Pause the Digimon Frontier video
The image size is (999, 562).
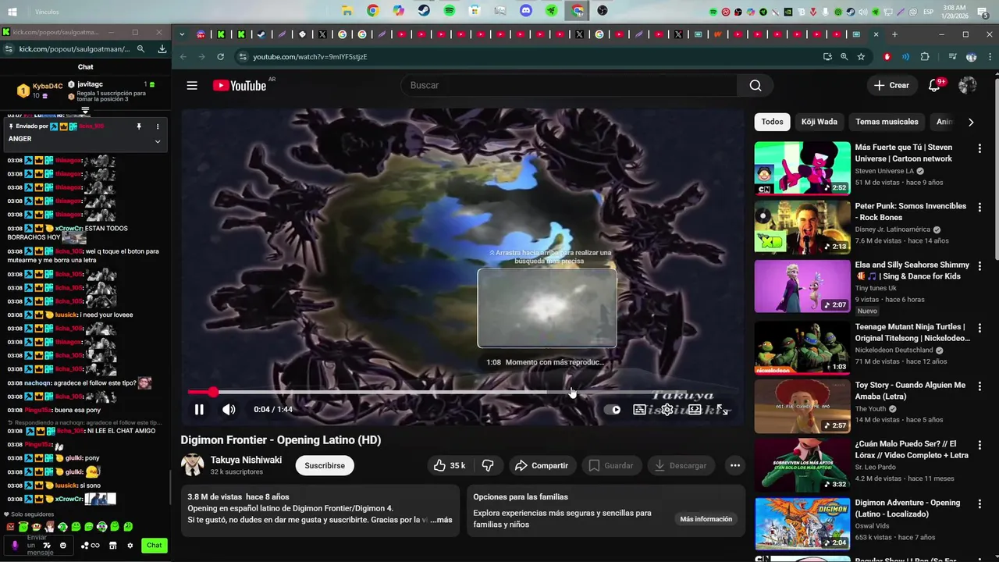click(x=199, y=410)
